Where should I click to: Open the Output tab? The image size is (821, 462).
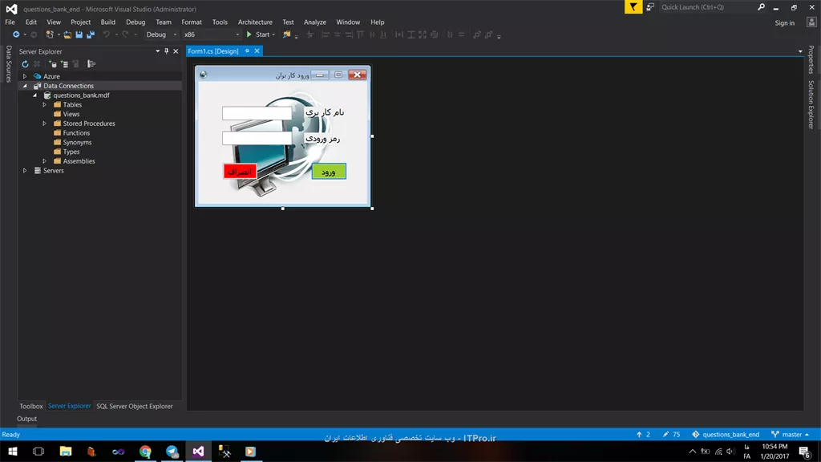[x=26, y=419]
